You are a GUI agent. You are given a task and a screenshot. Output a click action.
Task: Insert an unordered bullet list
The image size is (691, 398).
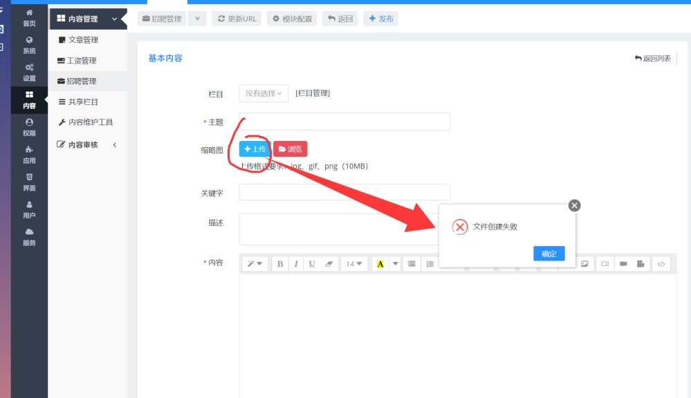pyautogui.click(x=412, y=264)
